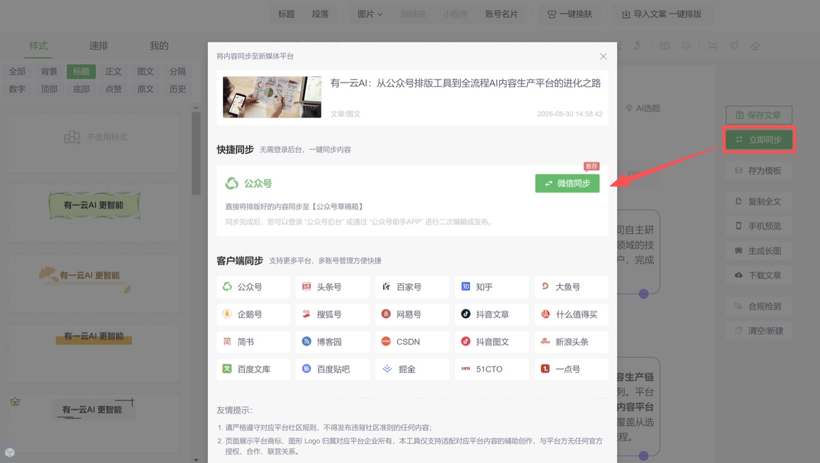Select the 简书 platform

coord(253,342)
